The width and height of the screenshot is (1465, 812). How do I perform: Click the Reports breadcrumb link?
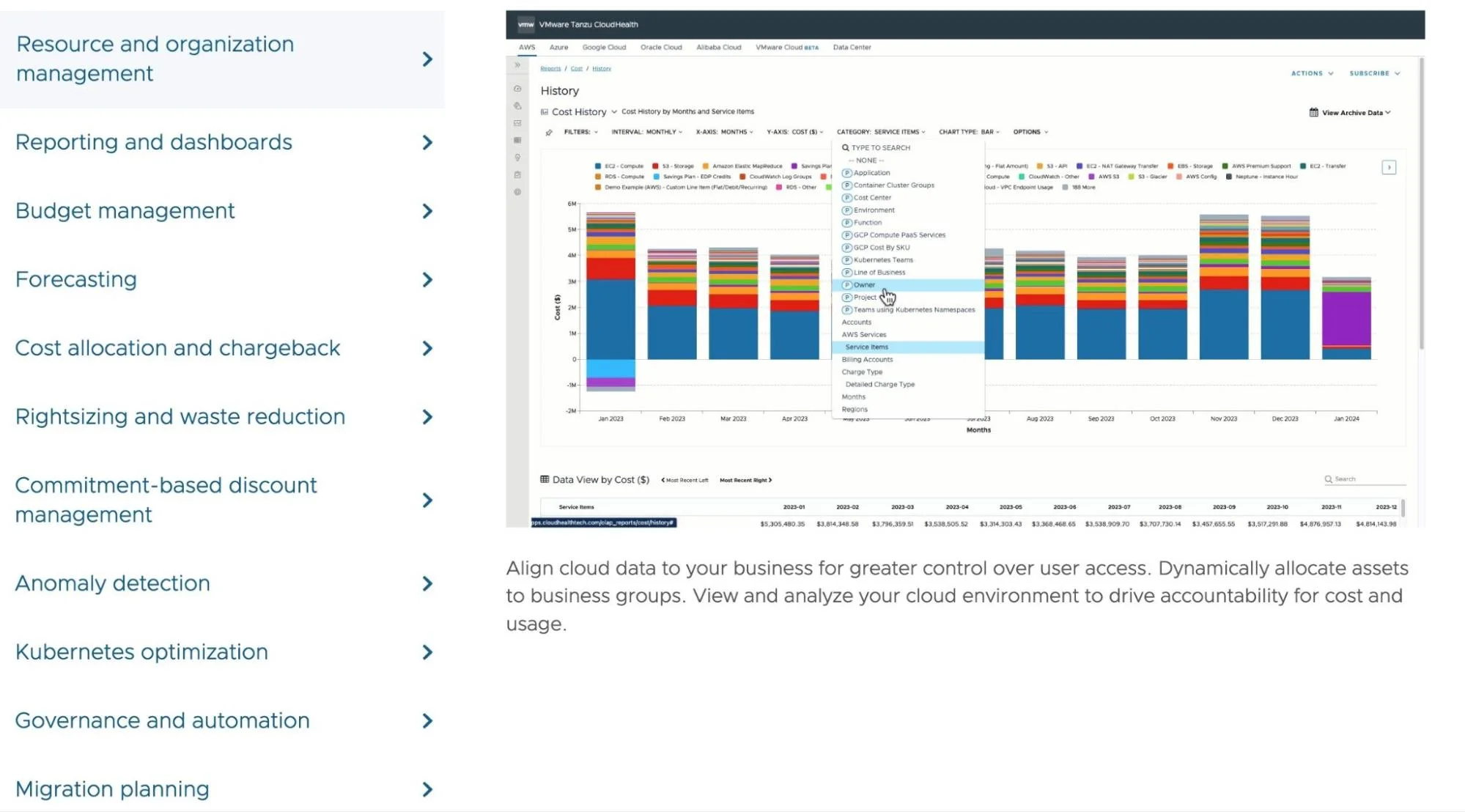[x=550, y=68]
